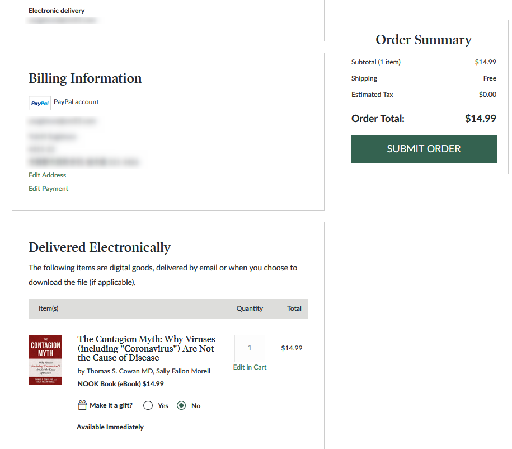
Task: Click the quantity field showing 1
Action: pos(250,348)
